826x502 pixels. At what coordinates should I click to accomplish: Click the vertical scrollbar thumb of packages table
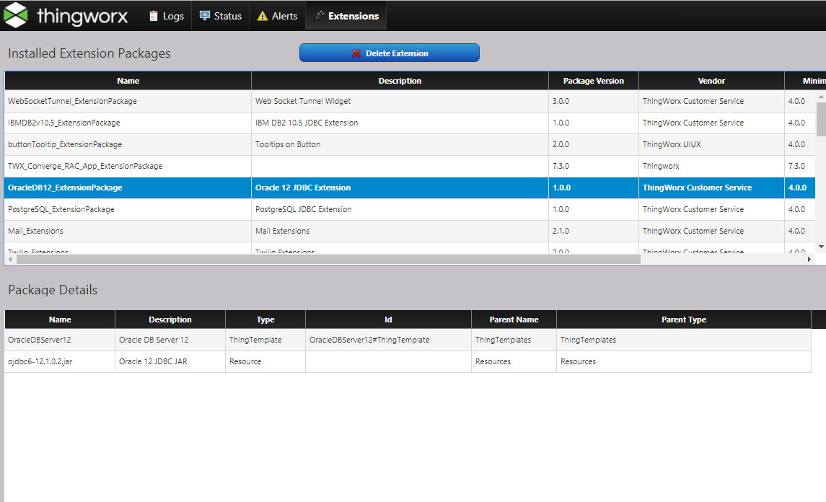click(x=821, y=120)
